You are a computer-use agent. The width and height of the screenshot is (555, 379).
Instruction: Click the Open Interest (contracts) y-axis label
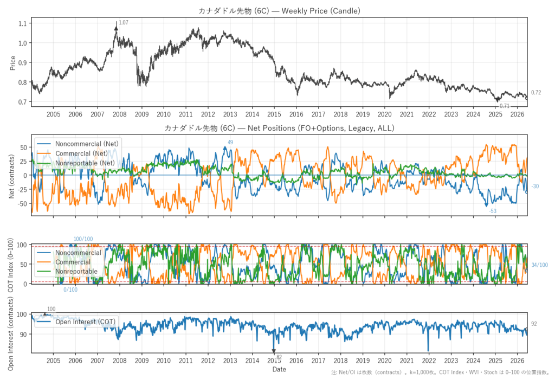[x=11, y=334]
